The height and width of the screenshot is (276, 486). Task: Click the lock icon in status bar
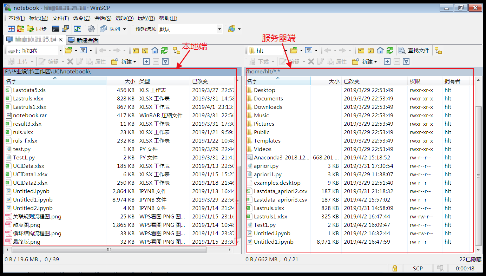coord(395,269)
